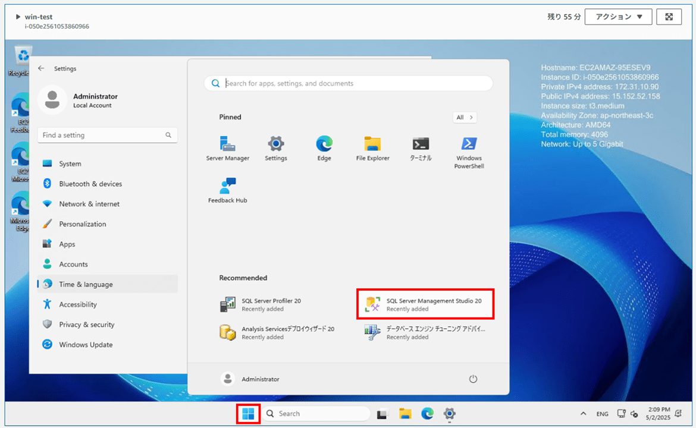Image resolution: width=696 pixels, height=428 pixels.
Task: Select Bluetooth & devices in Settings
Action: tap(108, 184)
